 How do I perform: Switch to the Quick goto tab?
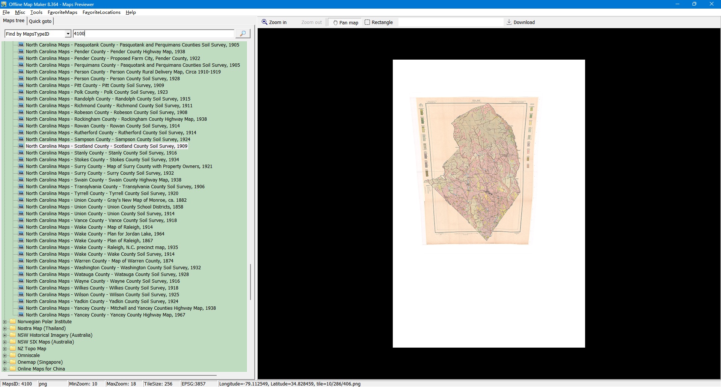(40, 21)
